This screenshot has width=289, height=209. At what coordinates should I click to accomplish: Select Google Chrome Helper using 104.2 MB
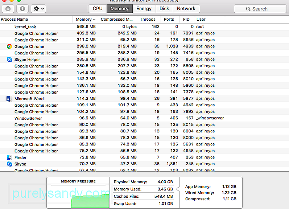pos(144,112)
